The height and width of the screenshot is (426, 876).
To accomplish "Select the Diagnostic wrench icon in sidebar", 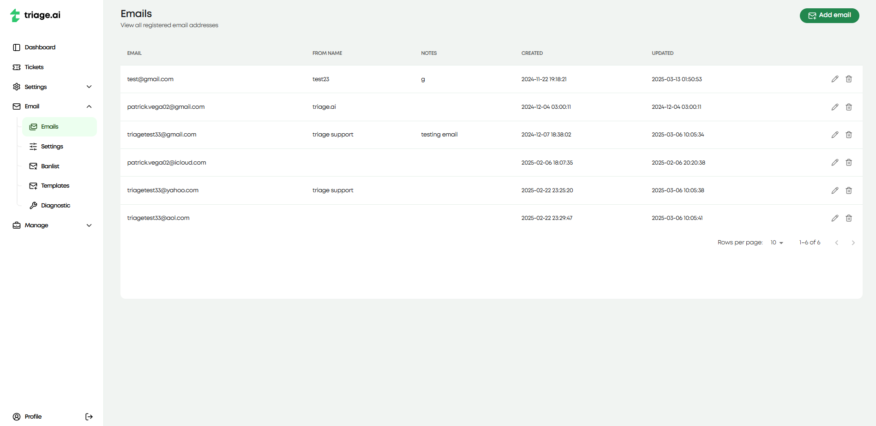I will [x=34, y=205].
